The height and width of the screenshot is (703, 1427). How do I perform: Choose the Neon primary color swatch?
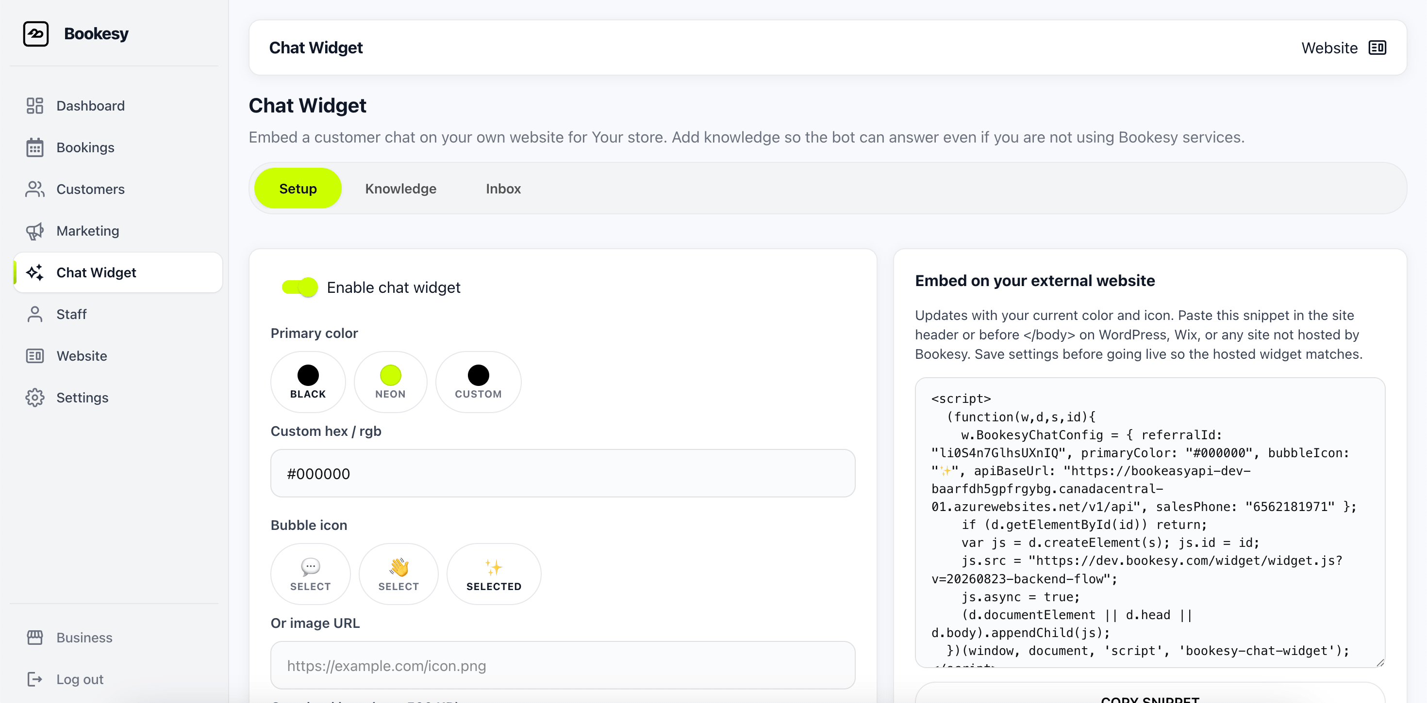pos(391,382)
